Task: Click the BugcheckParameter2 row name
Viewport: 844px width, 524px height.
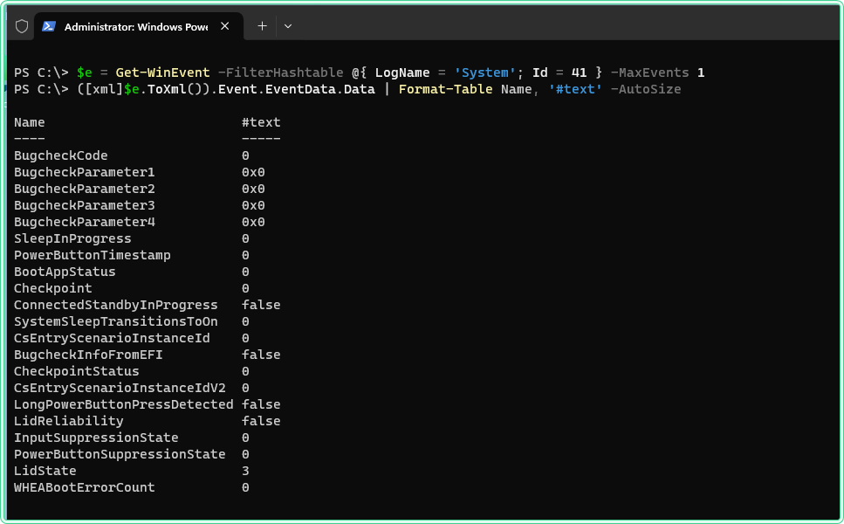Action: (85, 189)
